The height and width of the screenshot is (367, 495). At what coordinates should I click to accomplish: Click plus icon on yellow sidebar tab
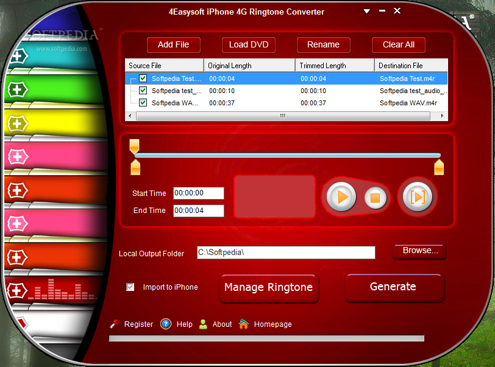(18, 124)
